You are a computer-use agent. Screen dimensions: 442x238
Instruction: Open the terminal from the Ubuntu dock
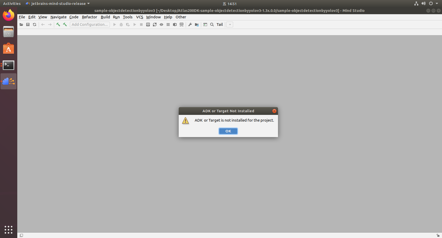(9, 65)
